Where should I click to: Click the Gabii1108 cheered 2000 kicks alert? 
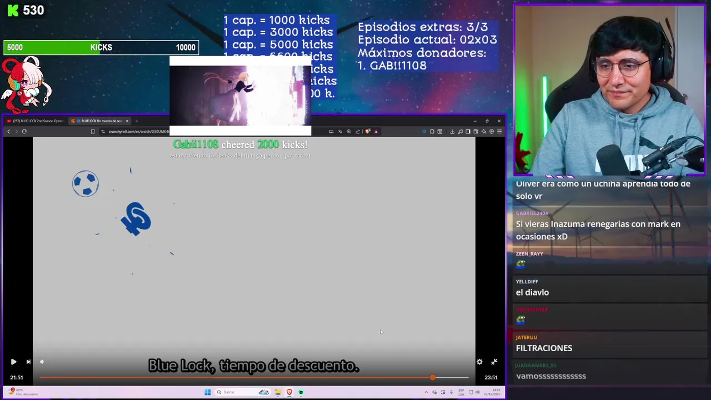pyautogui.click(x=240, y=144)
